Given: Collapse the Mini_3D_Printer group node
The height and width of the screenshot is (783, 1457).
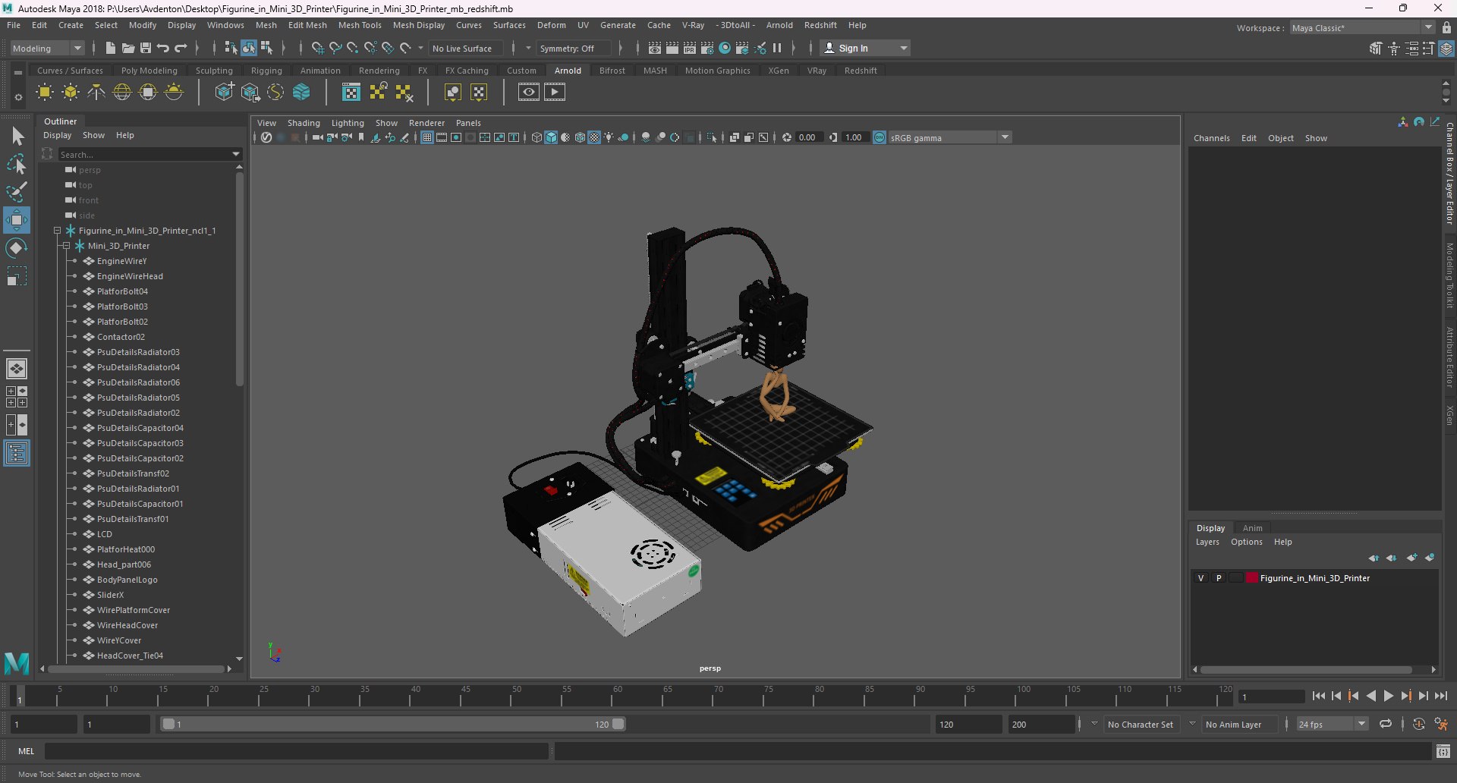Looking at the screenshot, I should pyautogui.click(x=67, y=246).
